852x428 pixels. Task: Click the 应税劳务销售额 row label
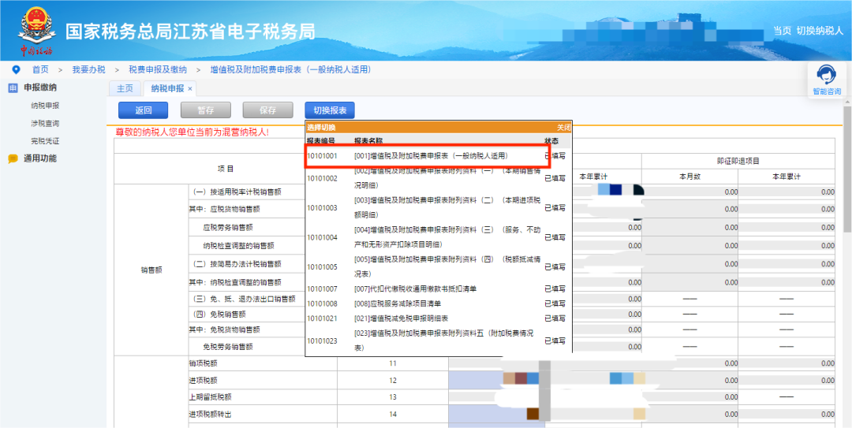pyautogui.click(x=228, y=228)
